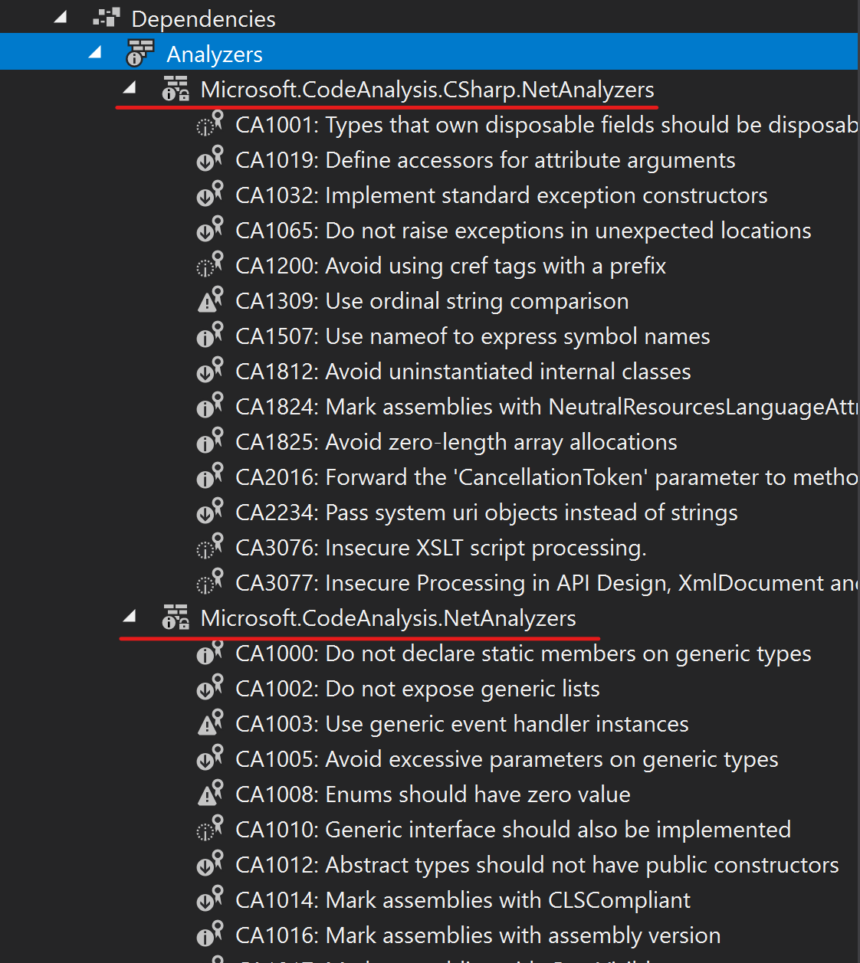Select CA1010 Generic interface rule
Image resolution: width=860 pixels, height=963 pixels.
[x=514, y=830]
